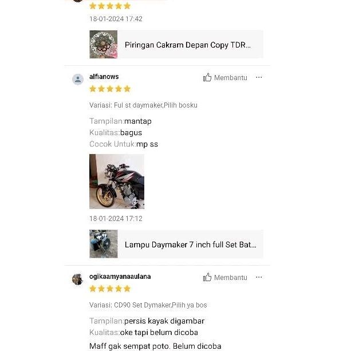Click ogikaamyanaaulana profile avatar
This screenshot has height=351, width=351.
click(78, 279)
